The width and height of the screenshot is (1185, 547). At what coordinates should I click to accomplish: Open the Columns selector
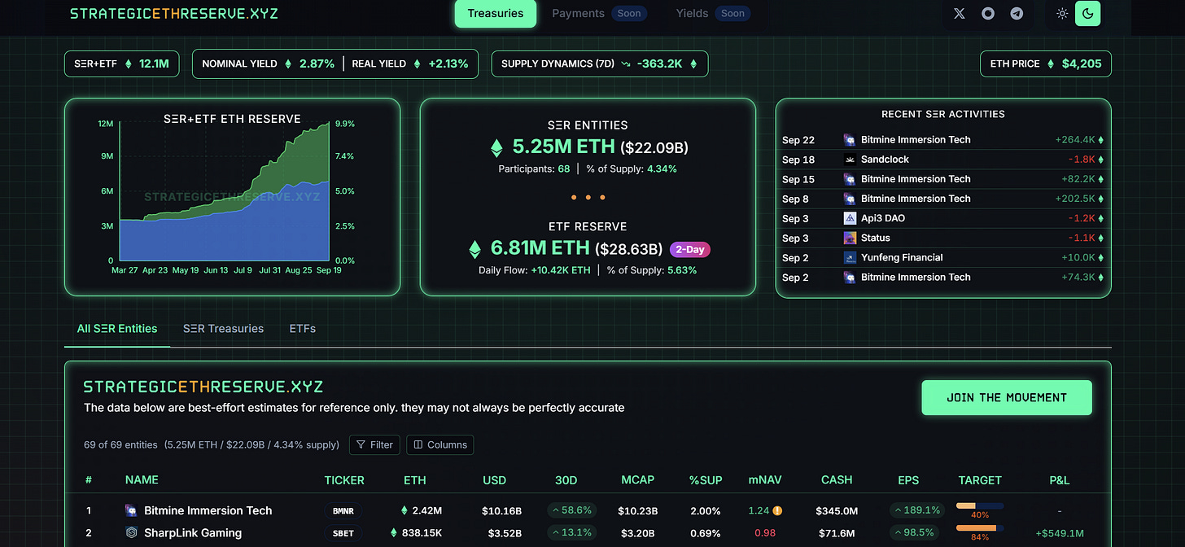click(x=440, y=444)
